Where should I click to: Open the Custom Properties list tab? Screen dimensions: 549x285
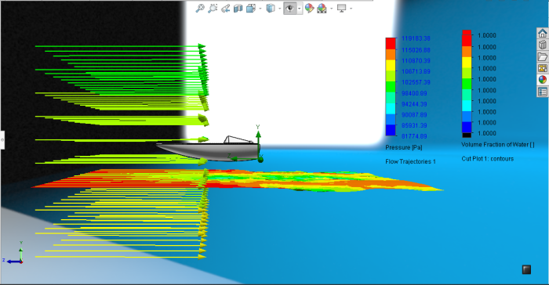(543, 92)
